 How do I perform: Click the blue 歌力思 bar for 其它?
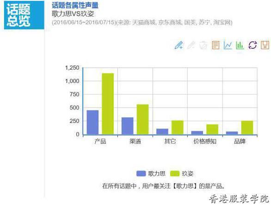[162, 131]
